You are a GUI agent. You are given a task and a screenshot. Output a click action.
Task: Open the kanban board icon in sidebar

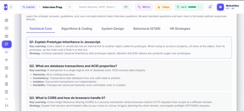(6, 68)
